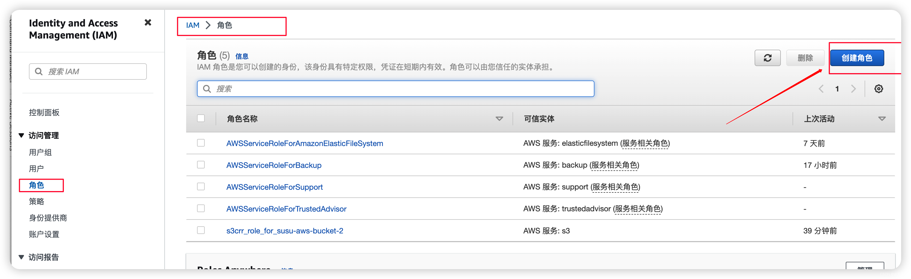Open AWSServiceRoleForBackup role link

(274, 165)
